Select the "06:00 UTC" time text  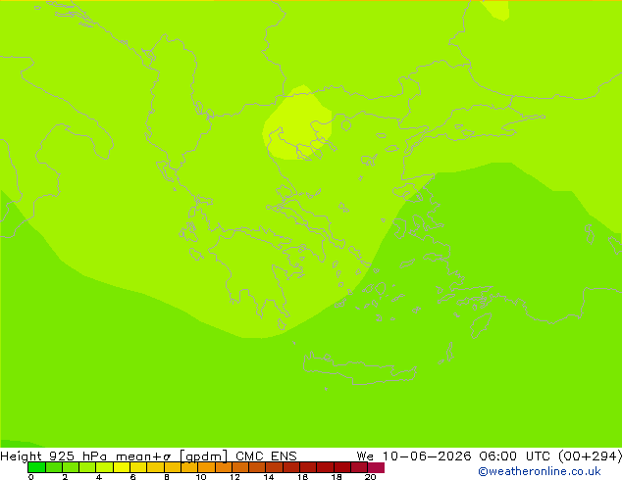coord(513,456)
